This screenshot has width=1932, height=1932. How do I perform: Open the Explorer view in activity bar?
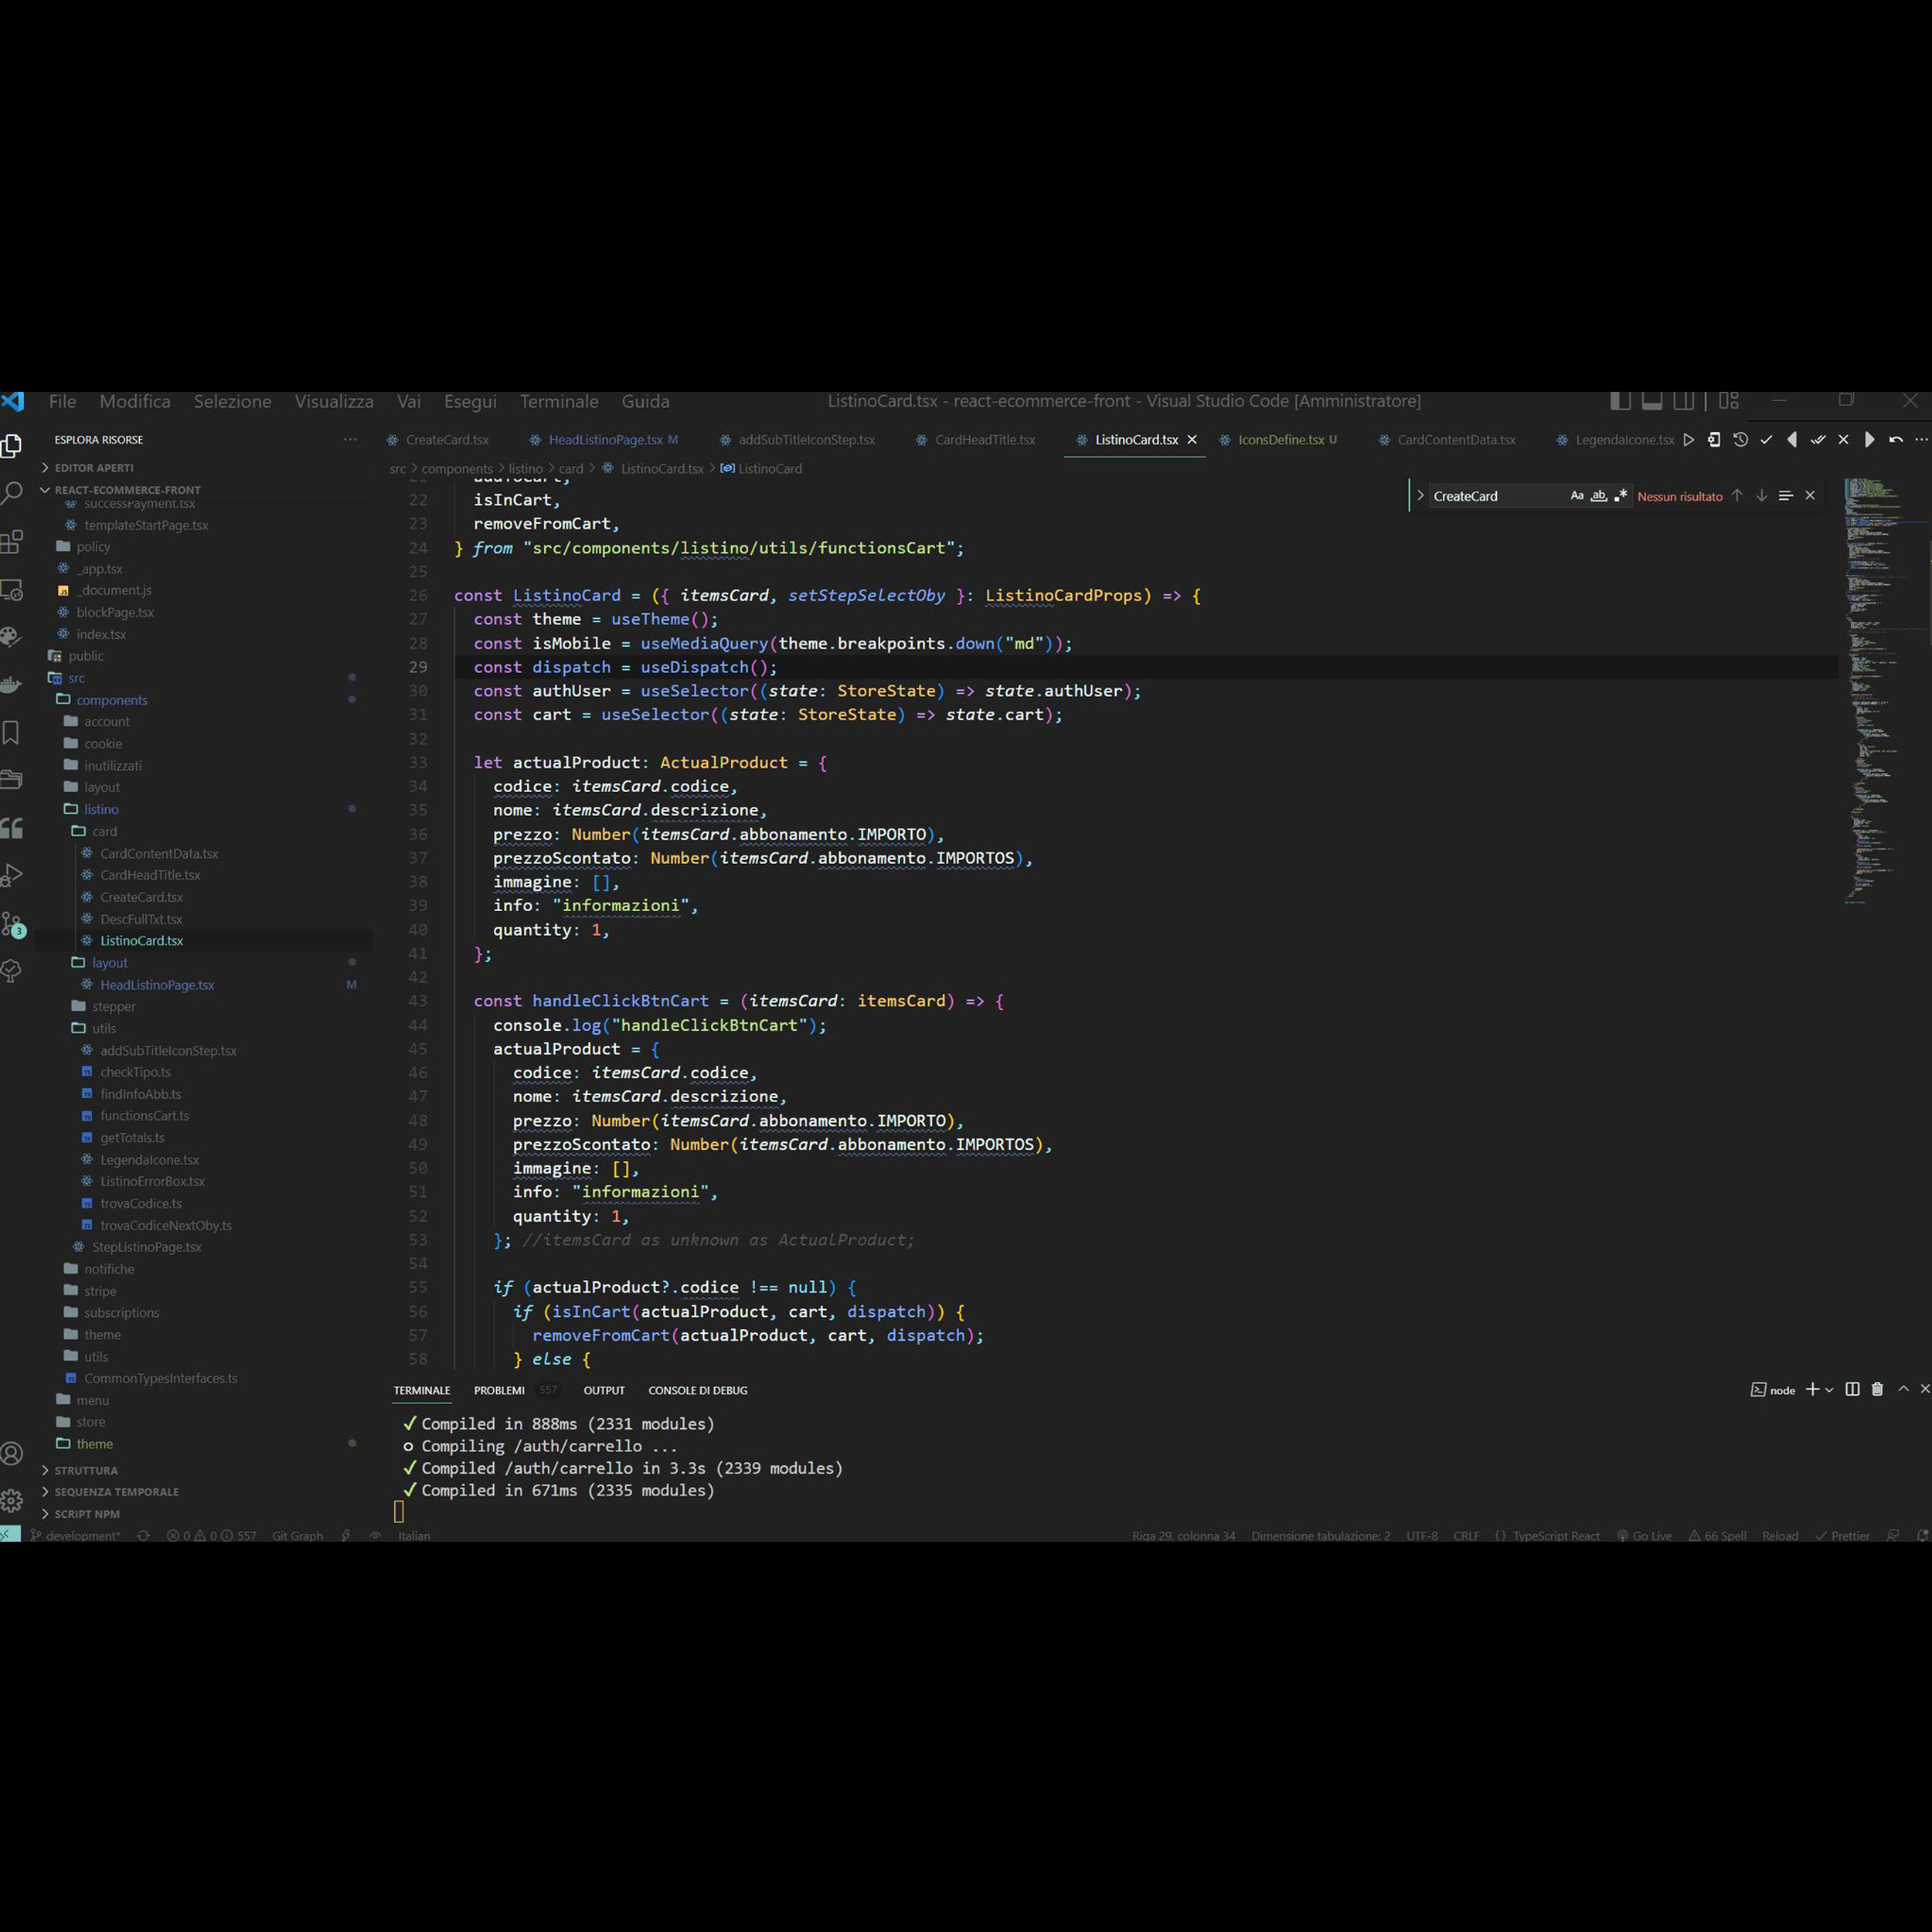[11, 446]
